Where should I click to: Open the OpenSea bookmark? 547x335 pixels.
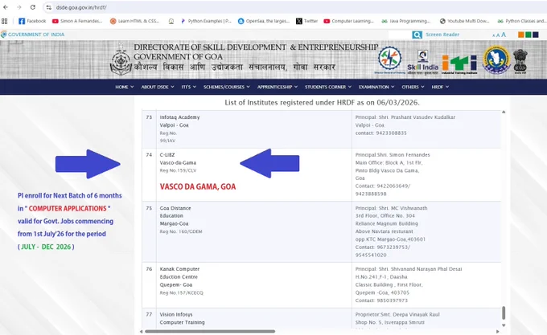[x=264, y=21]
